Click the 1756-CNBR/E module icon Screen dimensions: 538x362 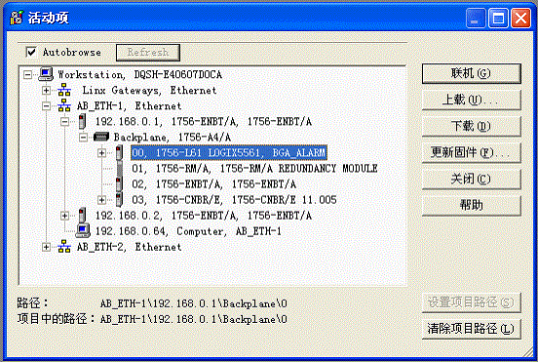tap(120, 200)
